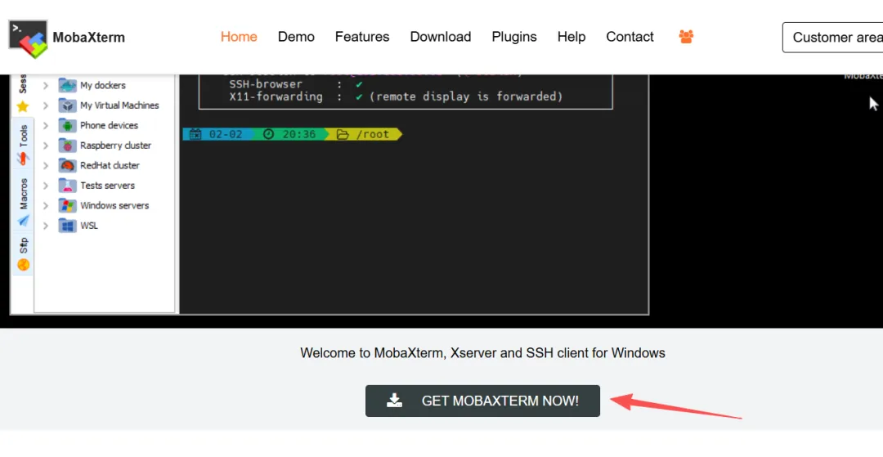
Task: Click the calendar icon in terminal prompt
Action: 195,134
